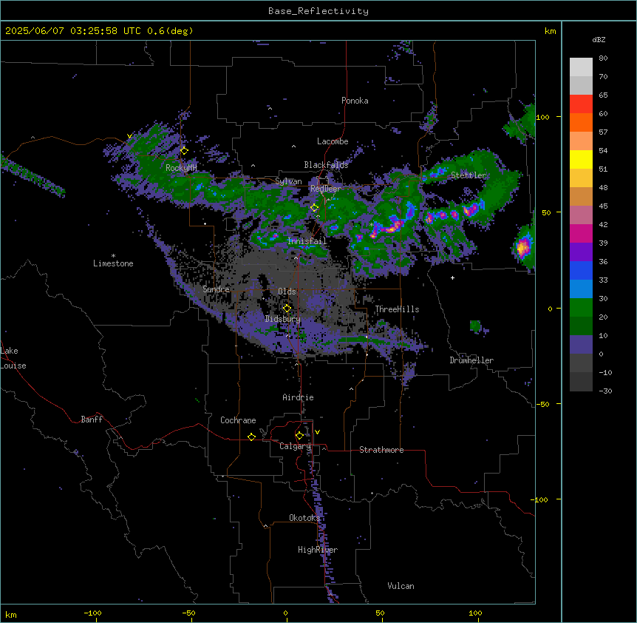Click the Banff town label
Image resolution: width=637 pixels, height=623 pixels.
coord(92,420)
